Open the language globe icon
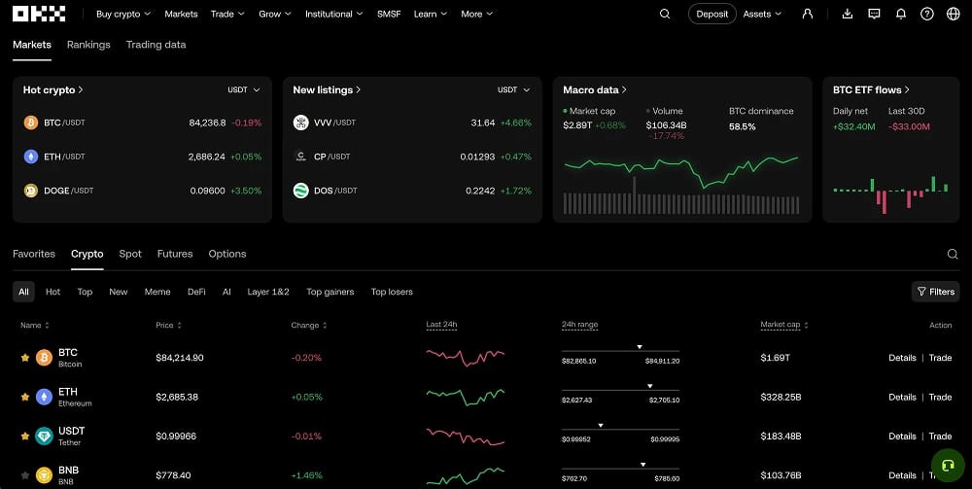 click(954, 14)
